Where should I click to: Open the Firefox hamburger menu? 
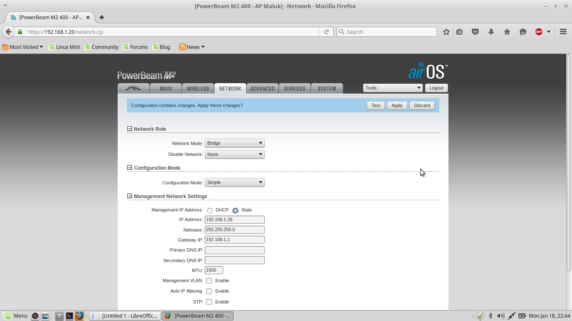coord(563,32)
